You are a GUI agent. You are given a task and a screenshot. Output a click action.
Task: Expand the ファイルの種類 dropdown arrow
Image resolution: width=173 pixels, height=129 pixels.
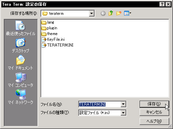pos(123,113)
